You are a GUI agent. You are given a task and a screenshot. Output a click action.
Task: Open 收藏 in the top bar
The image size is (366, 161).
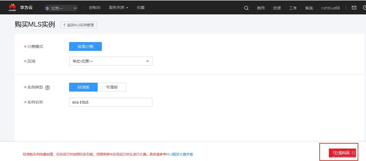(141, 8)
